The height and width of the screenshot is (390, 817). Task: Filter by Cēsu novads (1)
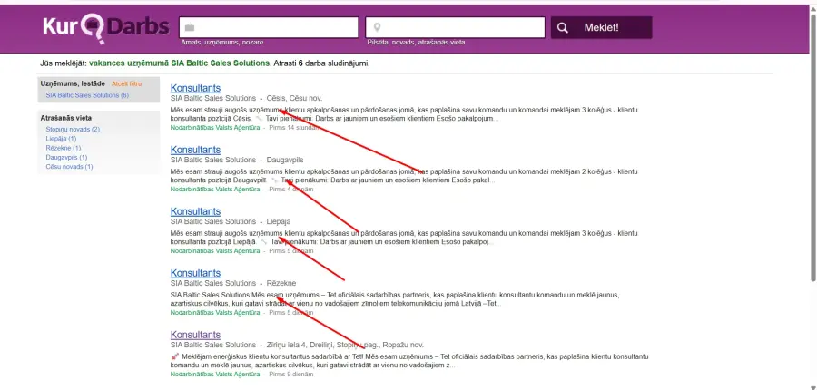tap(69, 167)
